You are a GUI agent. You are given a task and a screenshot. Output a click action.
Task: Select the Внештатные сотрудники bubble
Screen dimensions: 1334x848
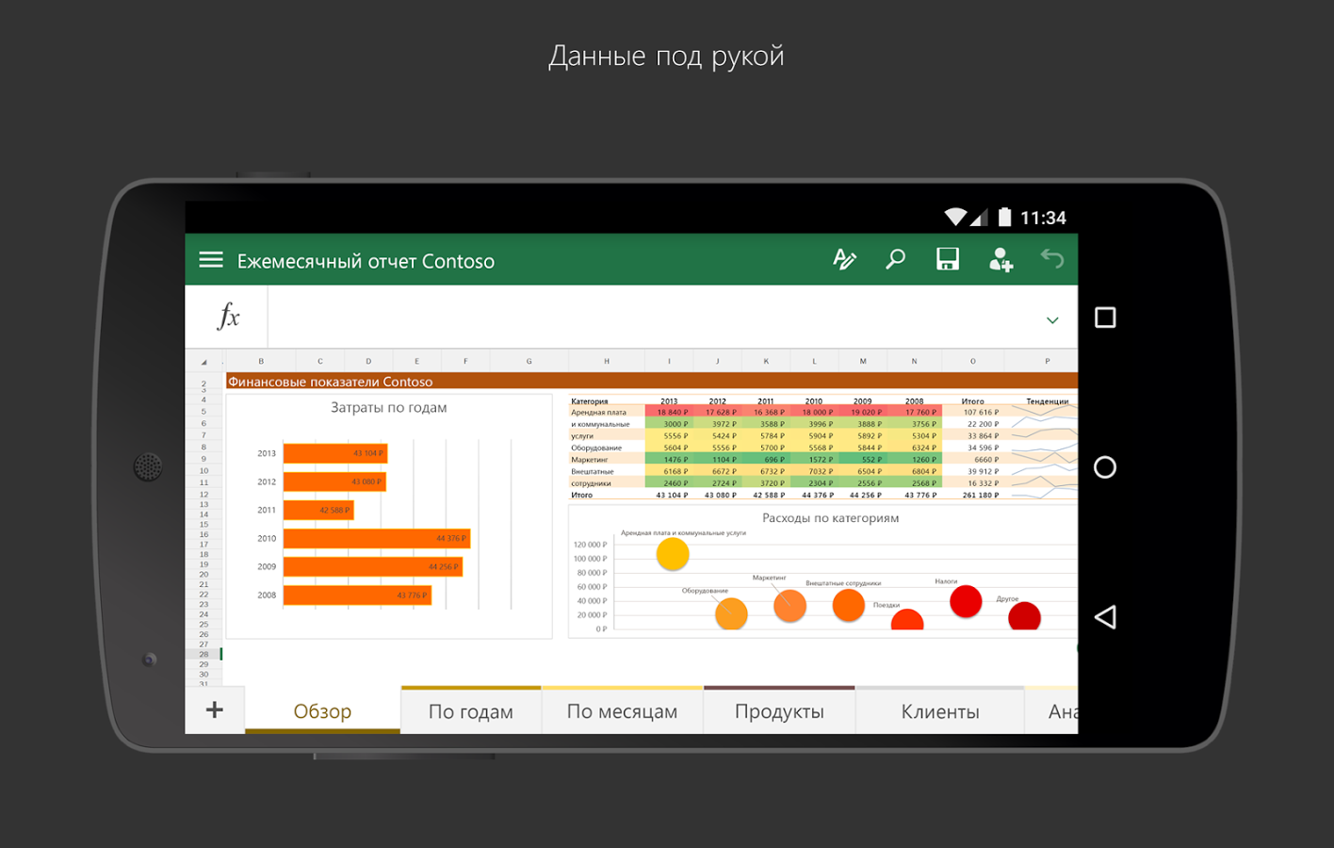pos(848,605)
